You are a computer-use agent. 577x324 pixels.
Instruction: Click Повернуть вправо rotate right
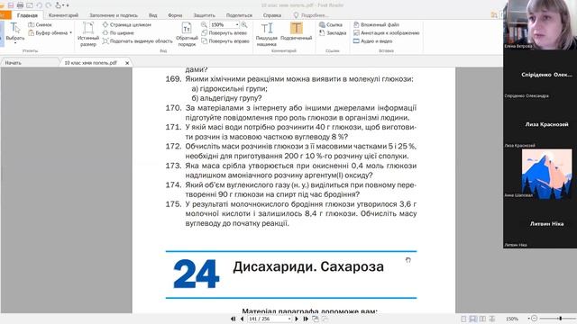pos(225,41)
